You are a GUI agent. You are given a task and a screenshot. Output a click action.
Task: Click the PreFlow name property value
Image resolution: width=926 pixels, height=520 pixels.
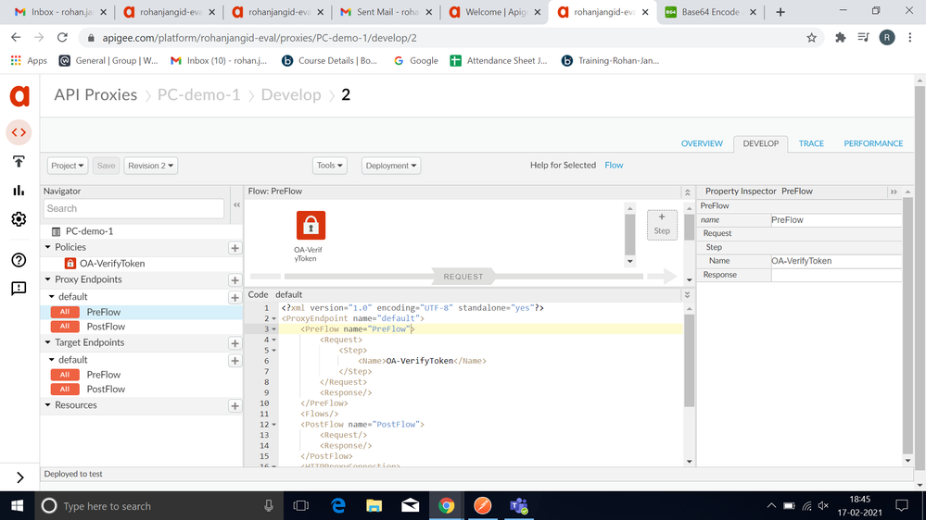coord(836,220)
